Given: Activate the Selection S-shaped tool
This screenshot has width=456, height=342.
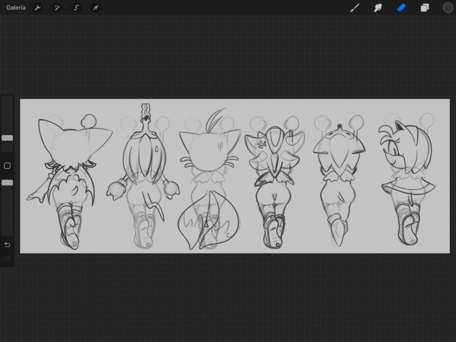Looking at the screenshot, I should point(76,8).
